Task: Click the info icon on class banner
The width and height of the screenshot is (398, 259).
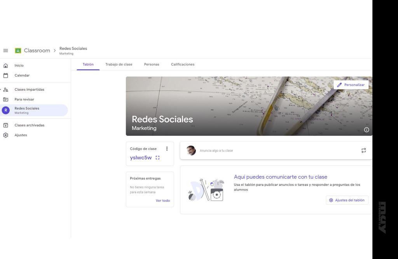Action: click(366, 130)
